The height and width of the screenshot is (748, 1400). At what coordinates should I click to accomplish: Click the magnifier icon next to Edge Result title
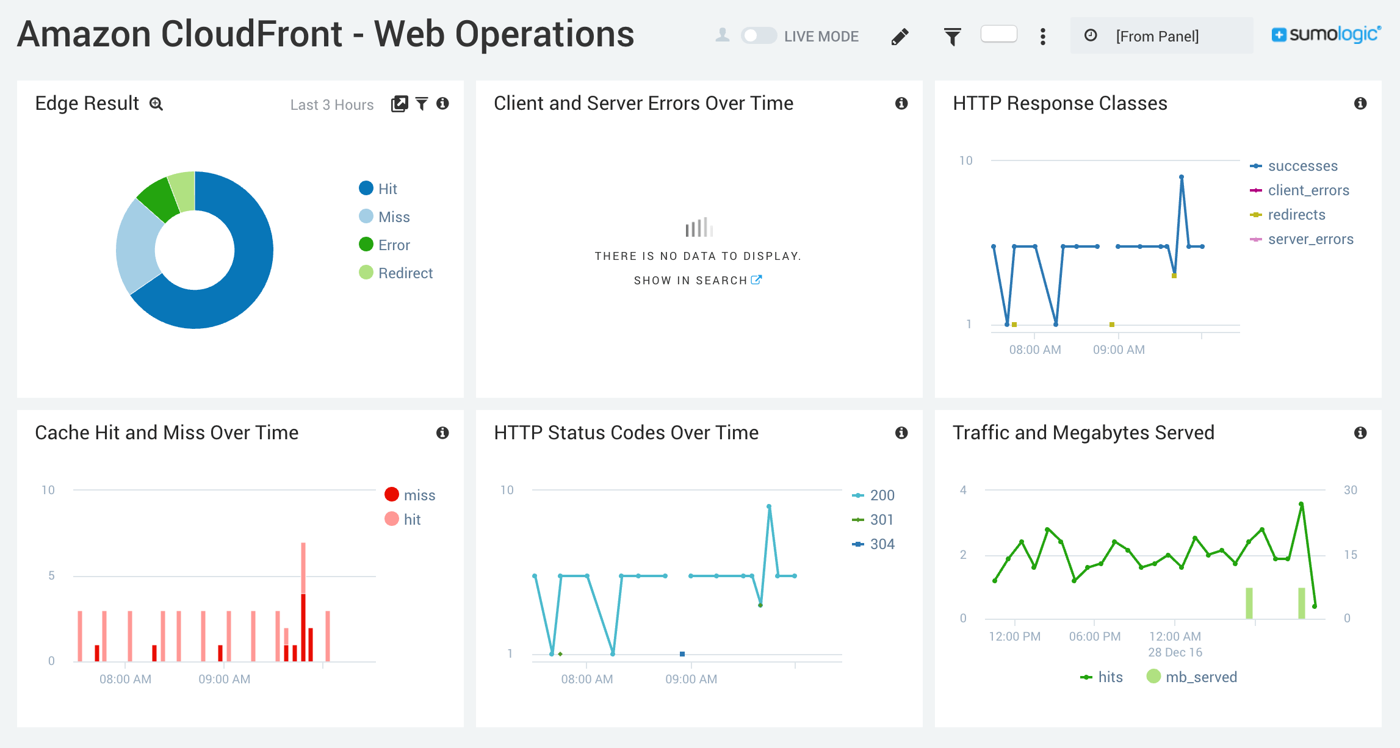(157, 104)
